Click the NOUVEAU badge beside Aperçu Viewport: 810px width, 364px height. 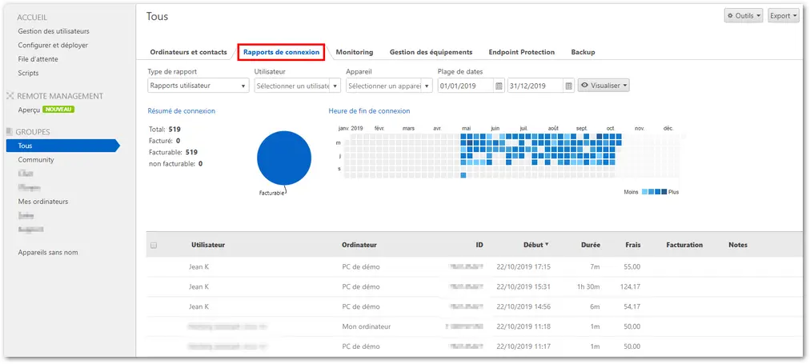click(x=58, y=110)
